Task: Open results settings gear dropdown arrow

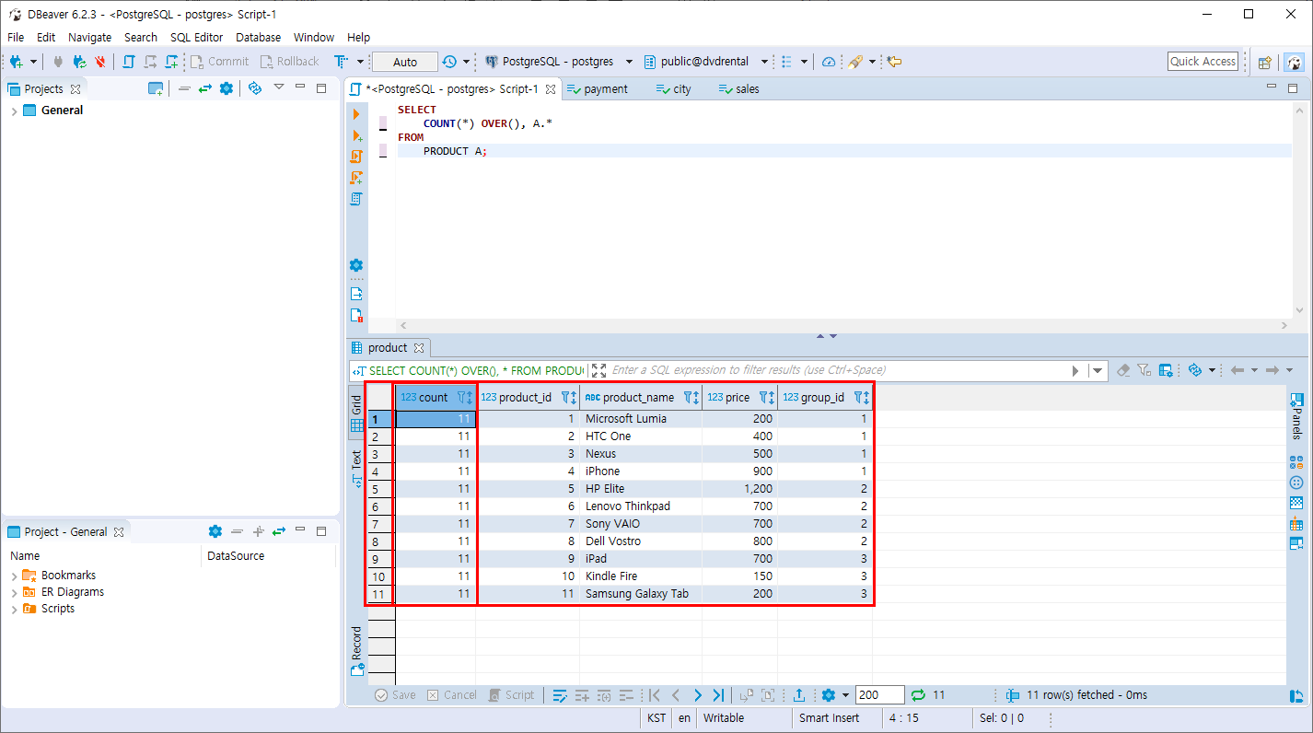Action: coord(844,695)
